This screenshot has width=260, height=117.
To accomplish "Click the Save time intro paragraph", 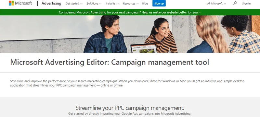I will click(x=127, y=83).
